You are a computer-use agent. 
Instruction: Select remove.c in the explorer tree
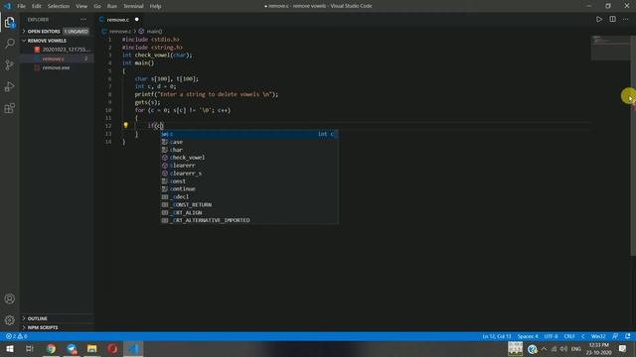[57, 59]
